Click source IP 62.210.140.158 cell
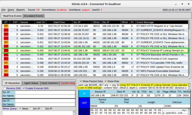 tap(82, 59)
